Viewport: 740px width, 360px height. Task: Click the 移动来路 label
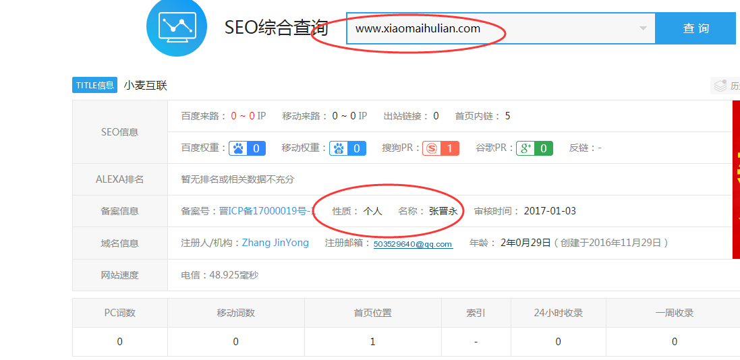pyautogui.click(x=305, y=116)
